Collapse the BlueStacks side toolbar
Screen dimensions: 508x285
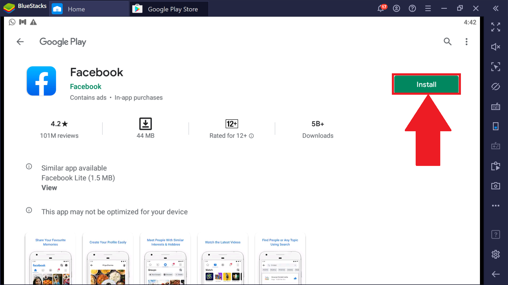pos(496,8)
